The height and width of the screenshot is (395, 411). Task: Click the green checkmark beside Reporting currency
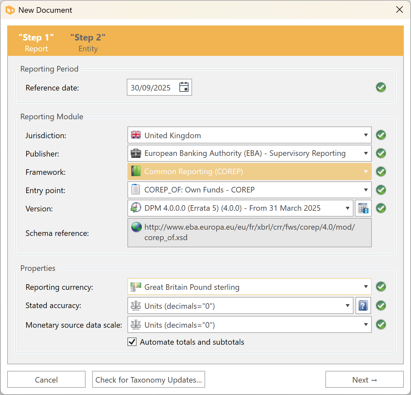(x=381, y=287)
